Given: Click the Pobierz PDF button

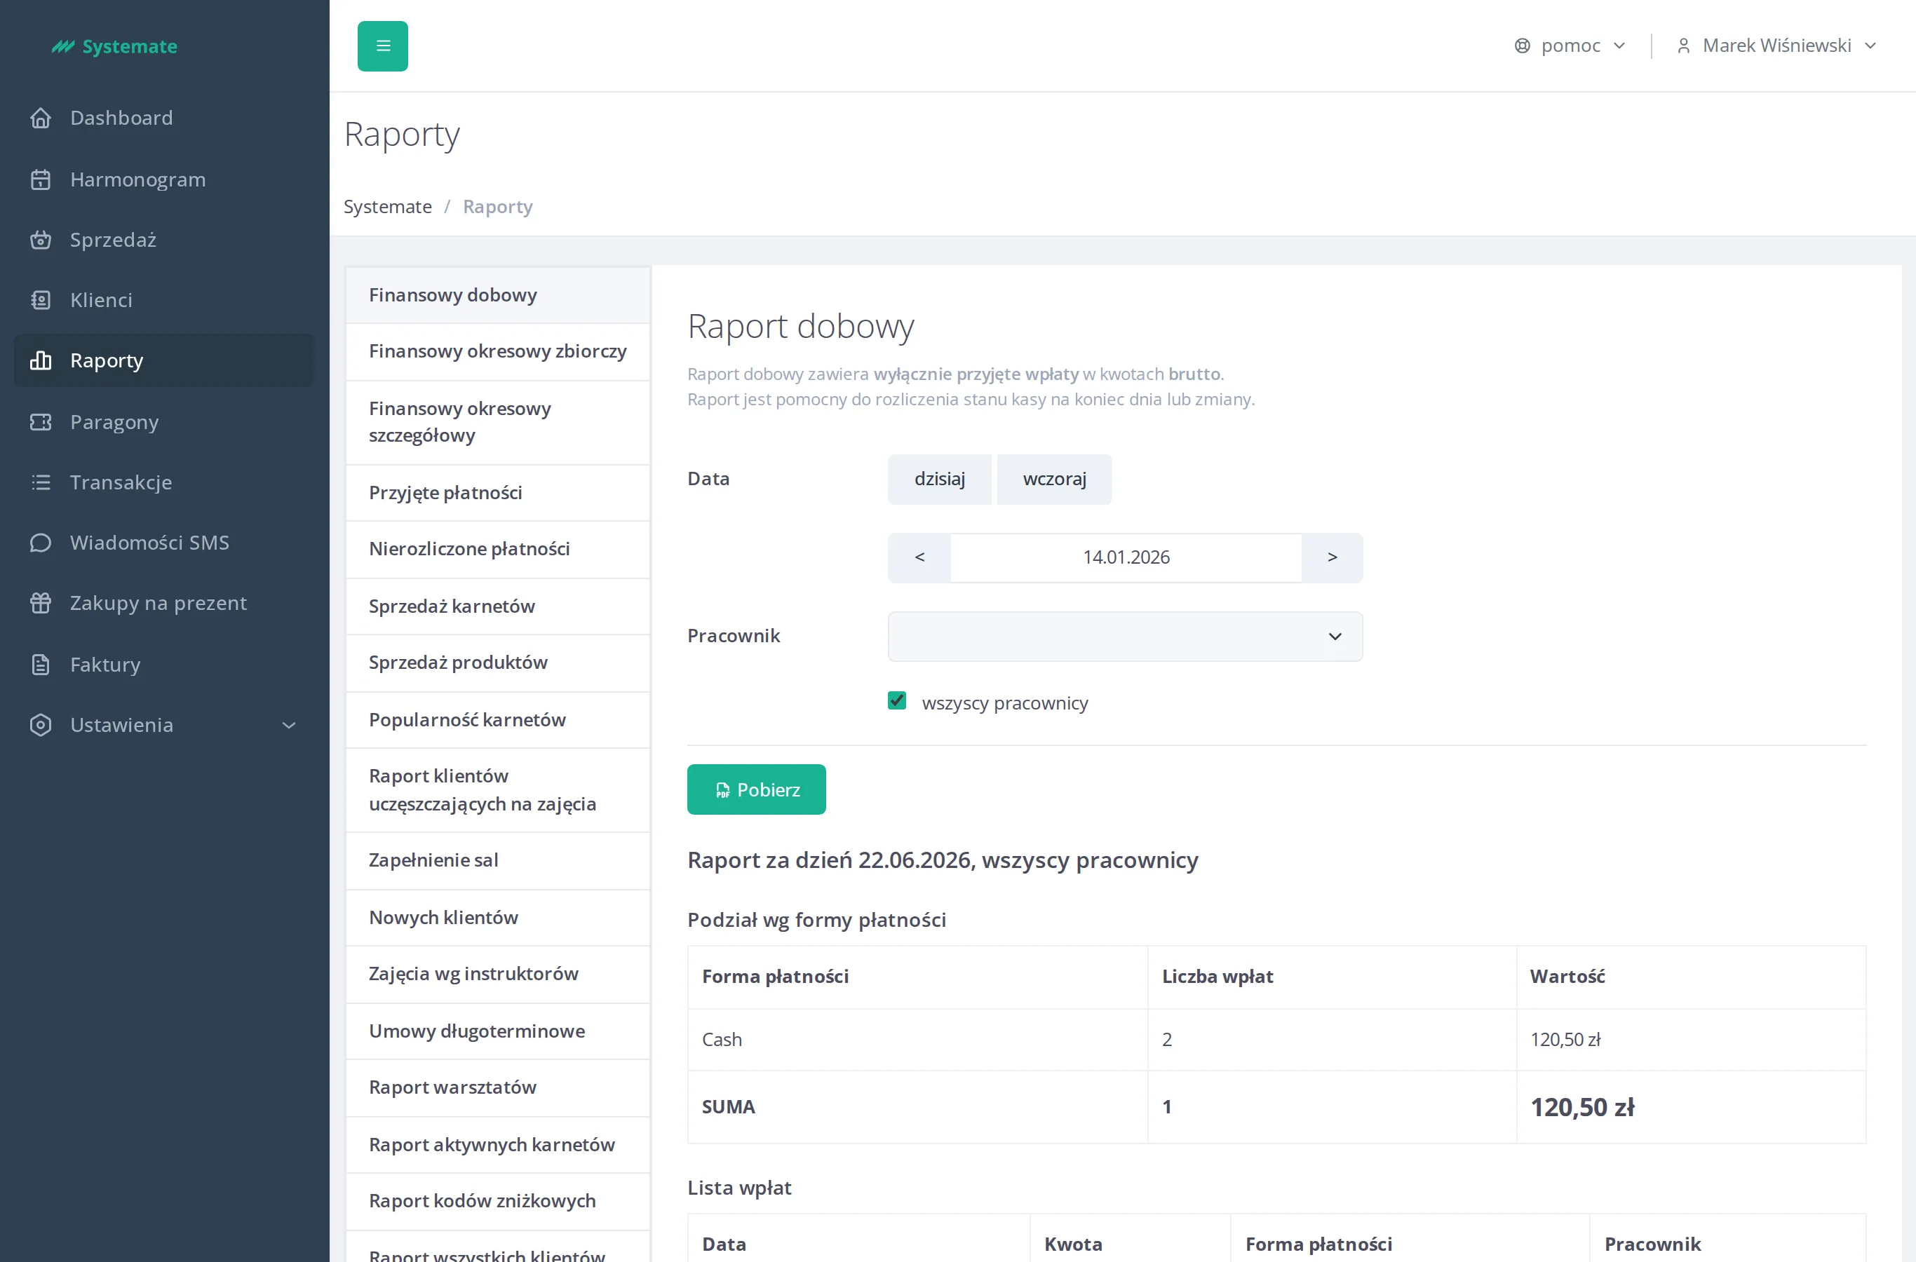Looking at the screenshot, I should 756,789.
